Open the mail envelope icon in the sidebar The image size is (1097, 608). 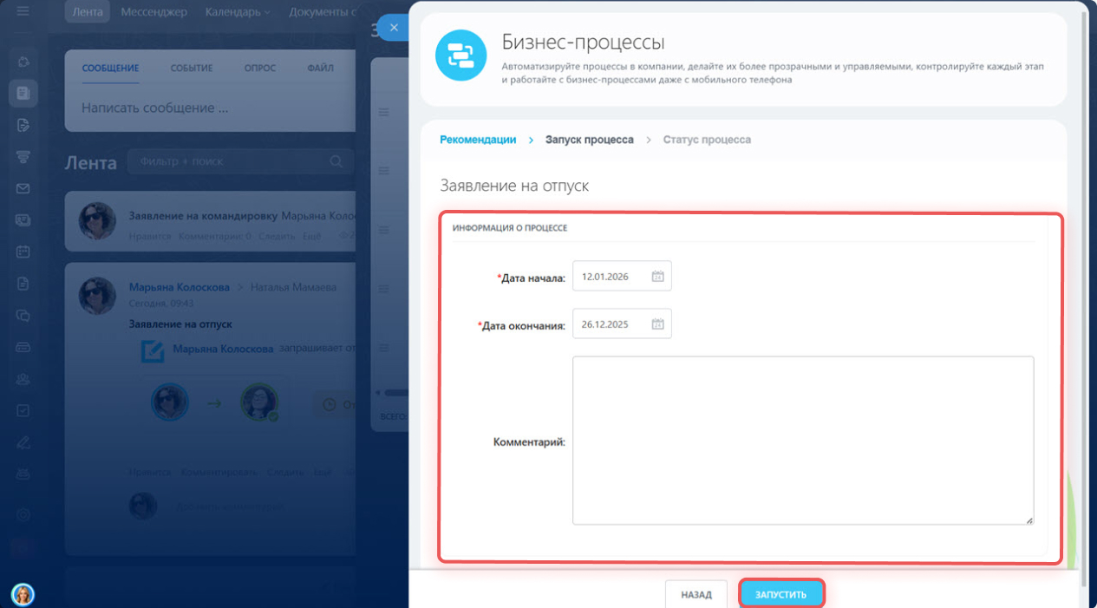(x=23, y=188)
